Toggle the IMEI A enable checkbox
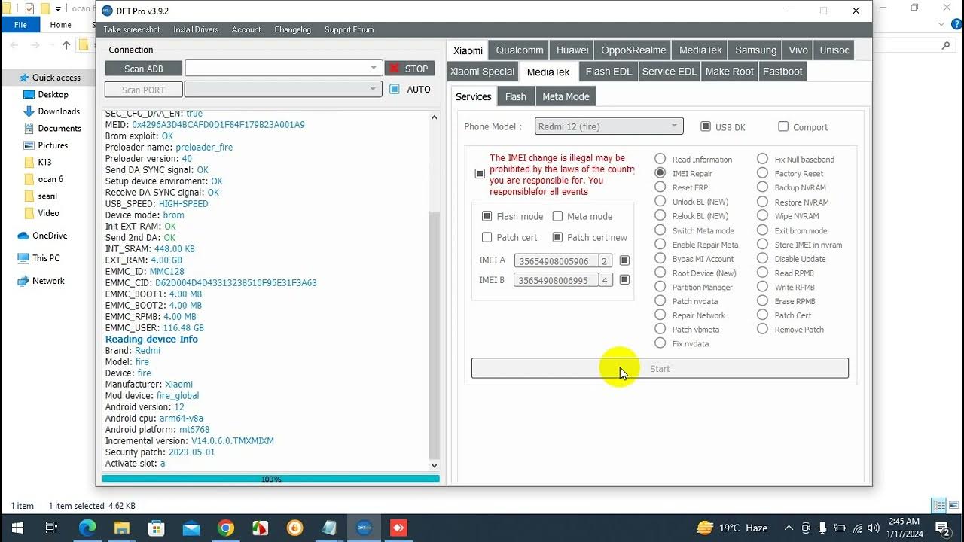Viewport: 964px width, 542px height. tap(624, 260)
